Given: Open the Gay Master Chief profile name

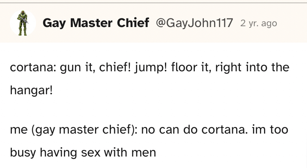Looking at the screenshot, I should 95,23.
